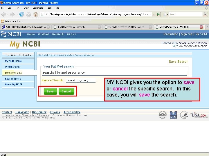Open the Tools menu

[49, 8]
